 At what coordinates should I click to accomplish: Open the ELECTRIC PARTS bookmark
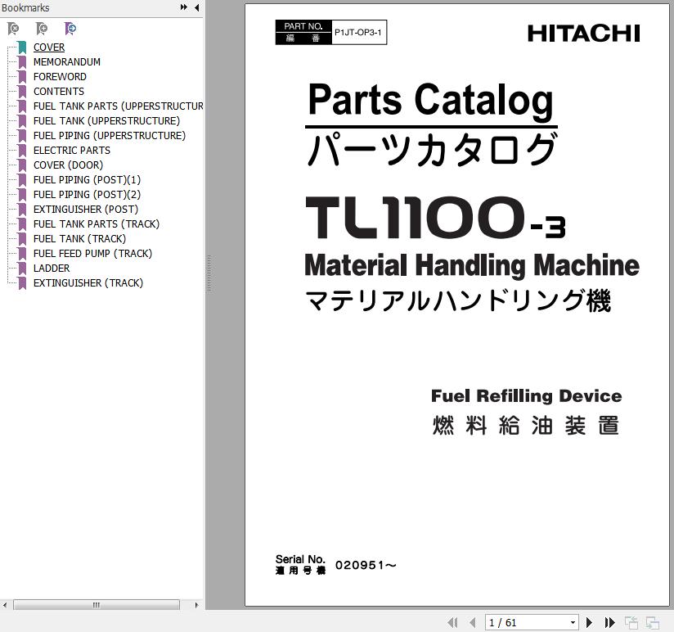pyautogui.click(x=71, y=150)
